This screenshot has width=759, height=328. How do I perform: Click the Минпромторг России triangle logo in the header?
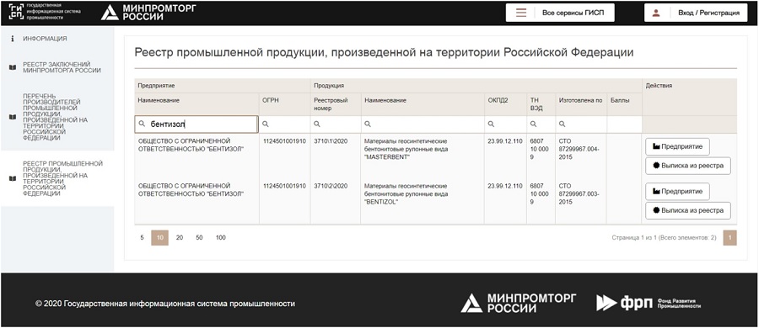point(110,13)
